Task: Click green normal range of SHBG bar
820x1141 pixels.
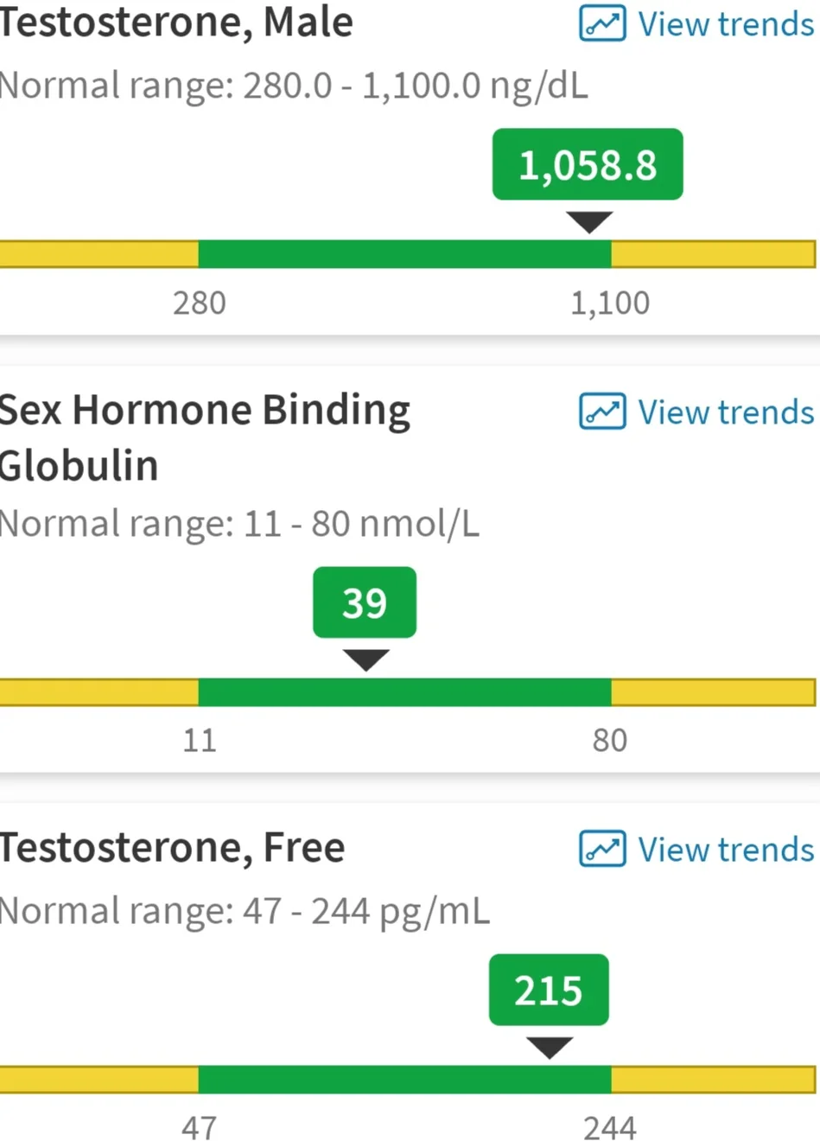Action: pyautogui.click(x=404, y=692)
